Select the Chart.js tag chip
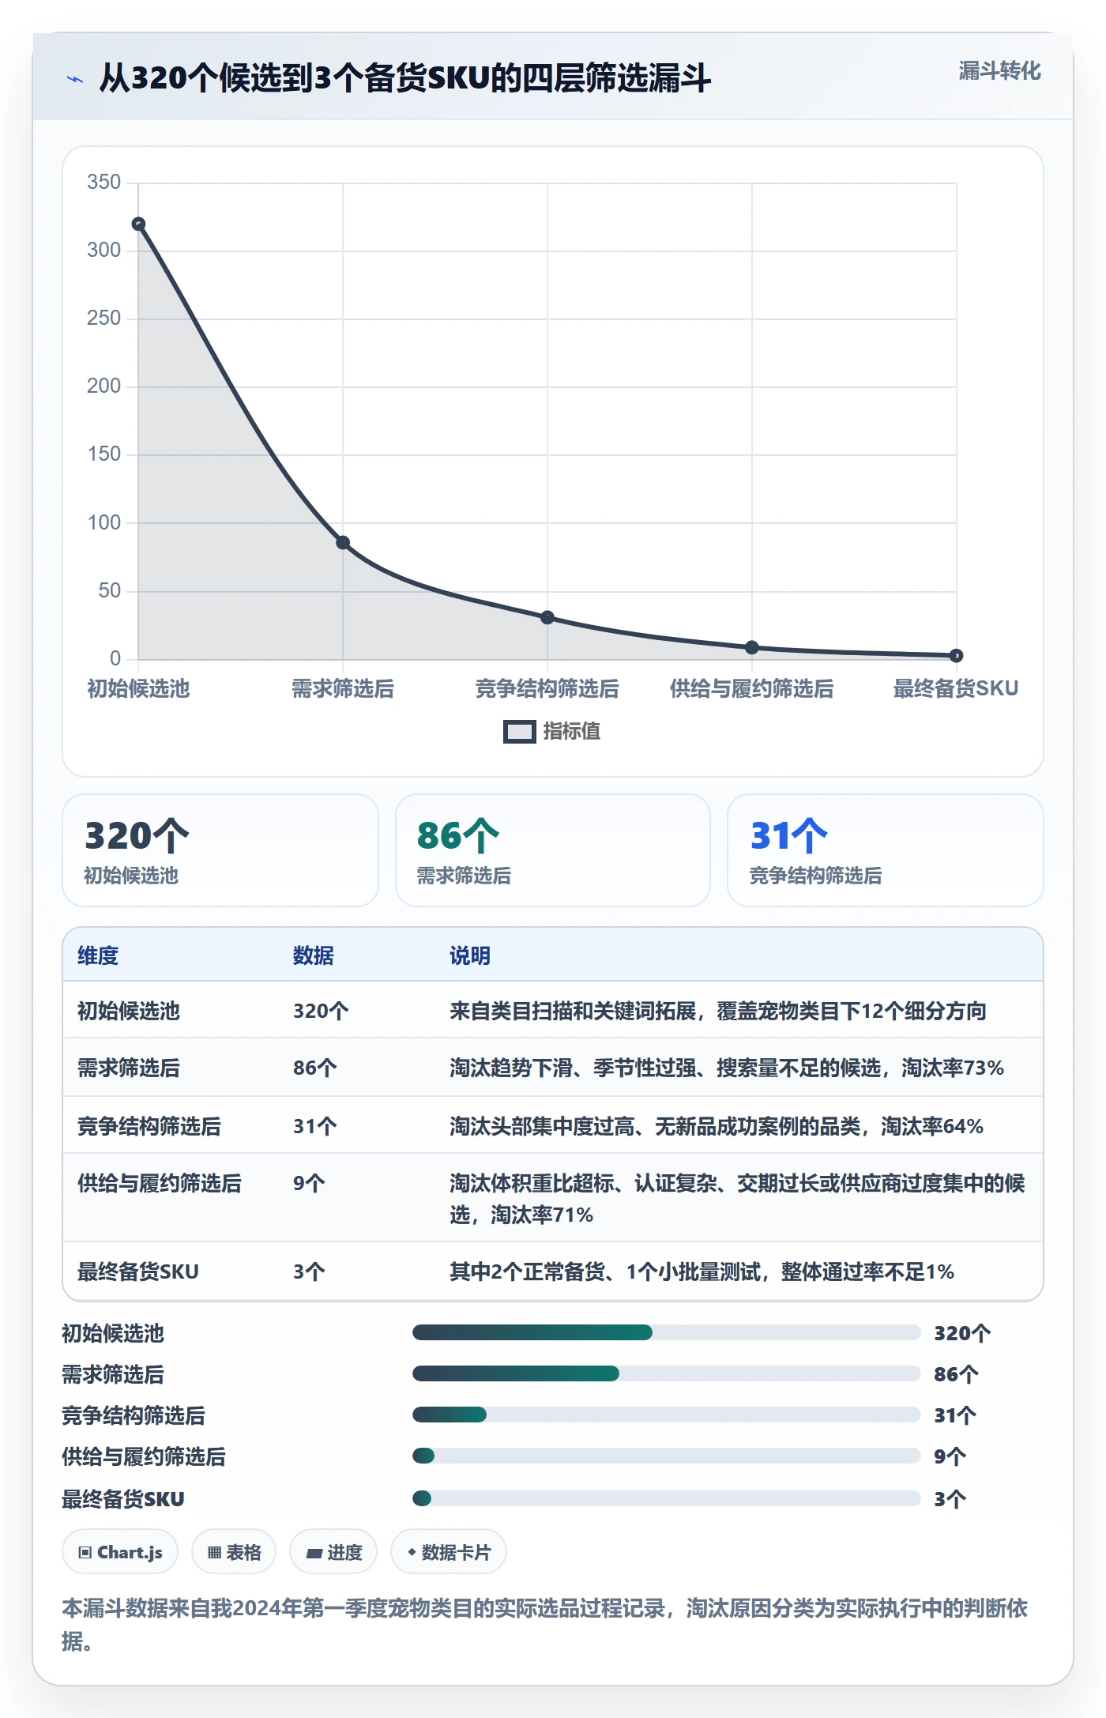The width and height of the screenshot is (1106, 1718). [x=120, y=1552]
